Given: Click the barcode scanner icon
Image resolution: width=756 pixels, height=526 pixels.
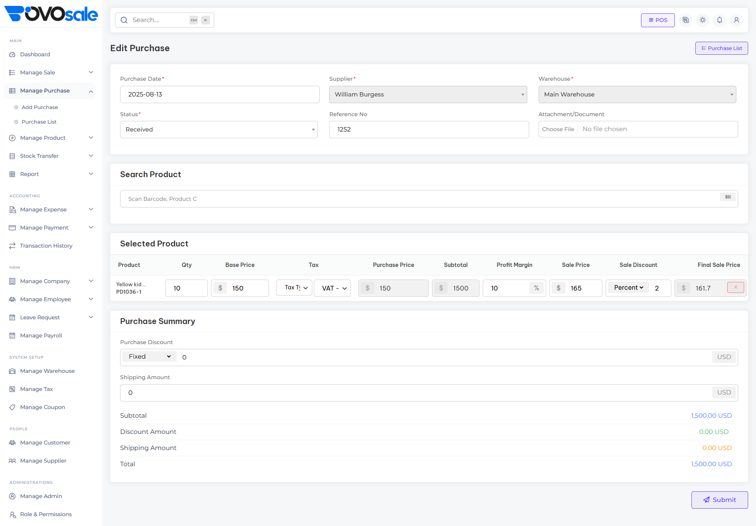Looking at the screenshot, I should click(728, 197).
